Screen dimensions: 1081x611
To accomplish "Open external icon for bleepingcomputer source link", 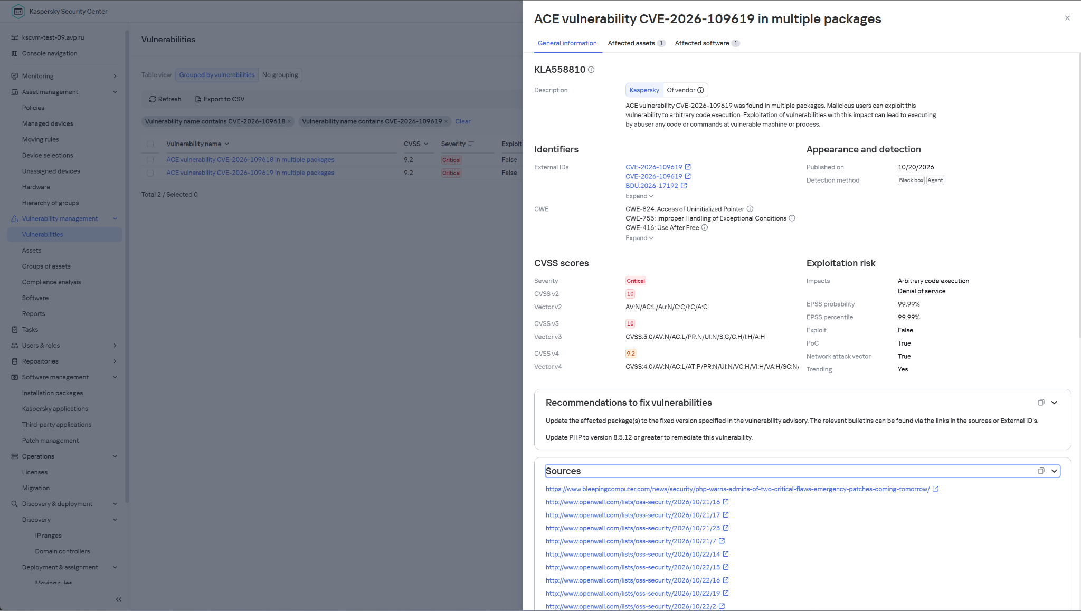I will point(935,489).
